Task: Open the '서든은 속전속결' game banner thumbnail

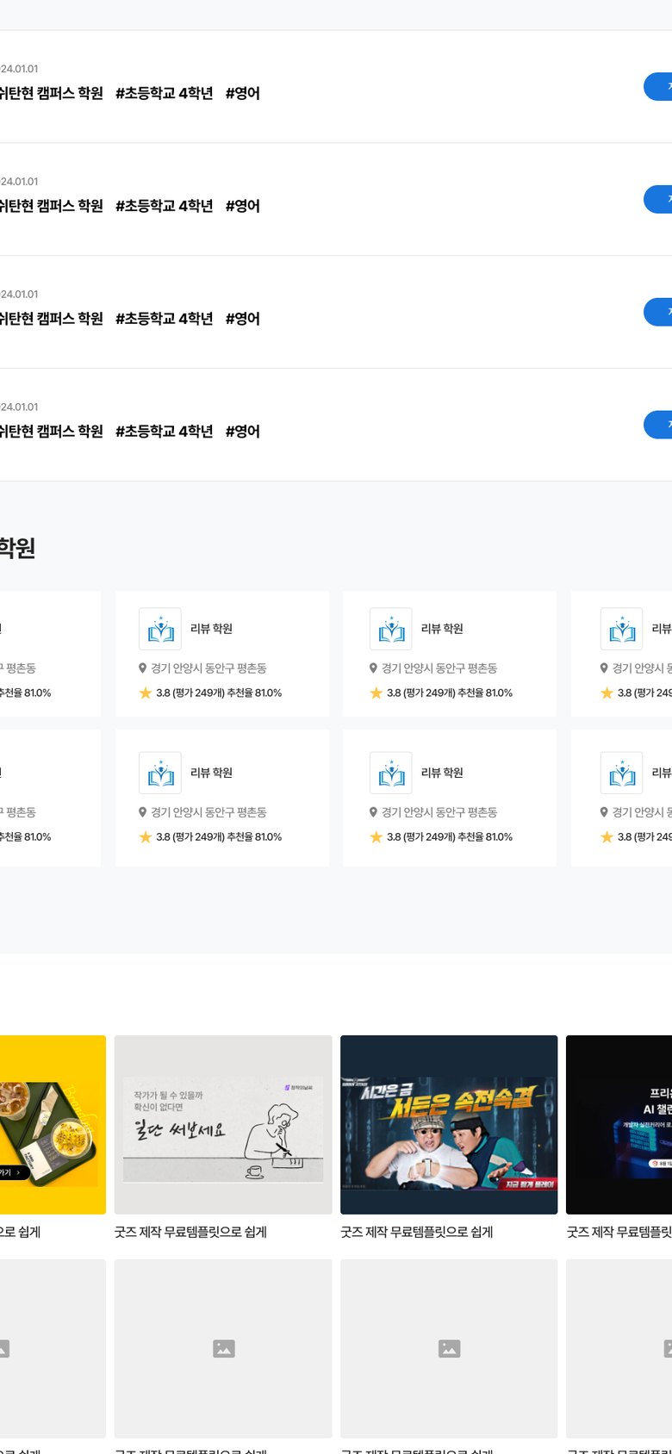Action: 449,1125
